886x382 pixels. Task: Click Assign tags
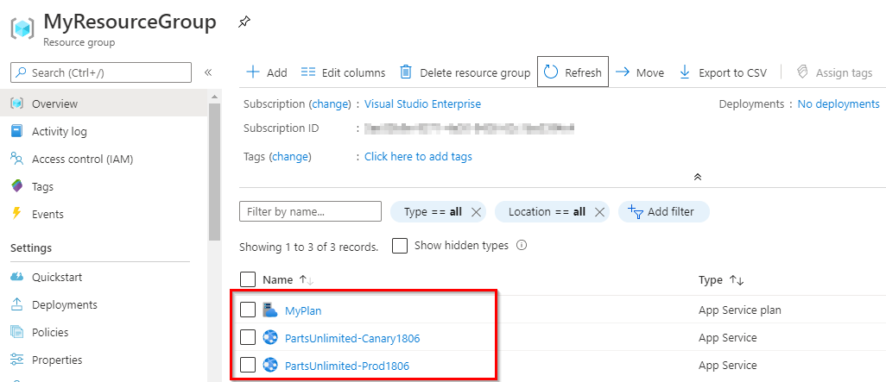pos(834,72)
